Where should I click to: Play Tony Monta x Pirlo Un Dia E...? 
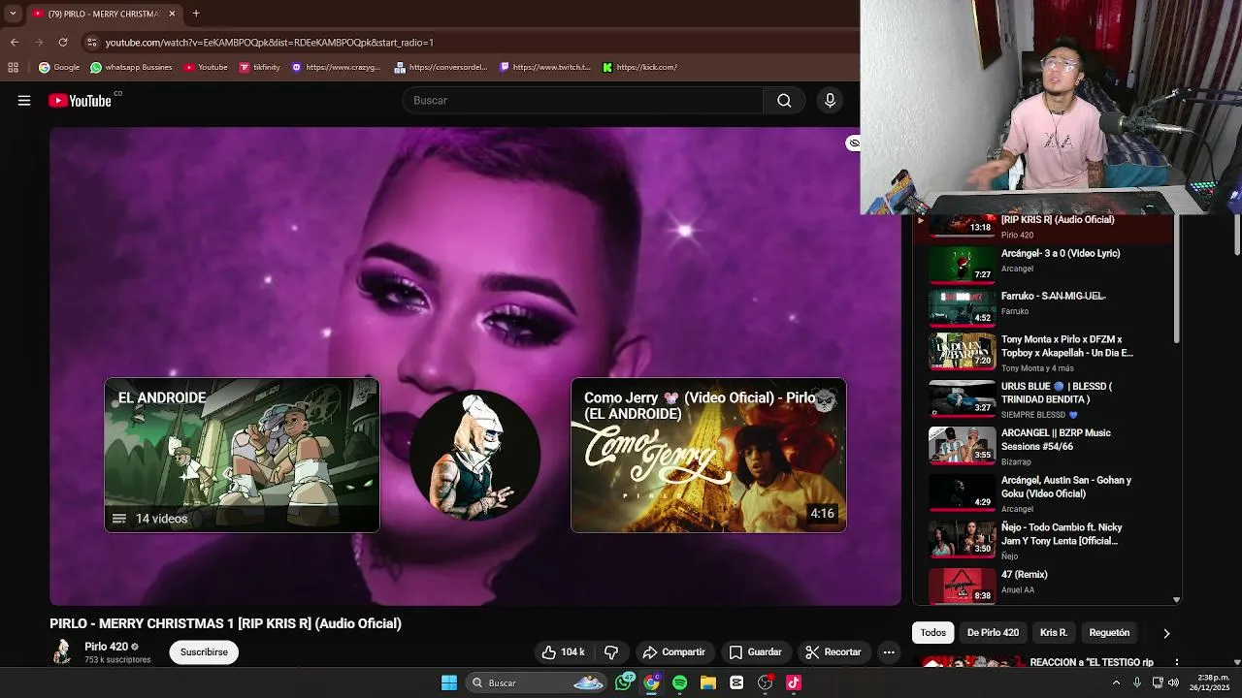point(1043,353)
